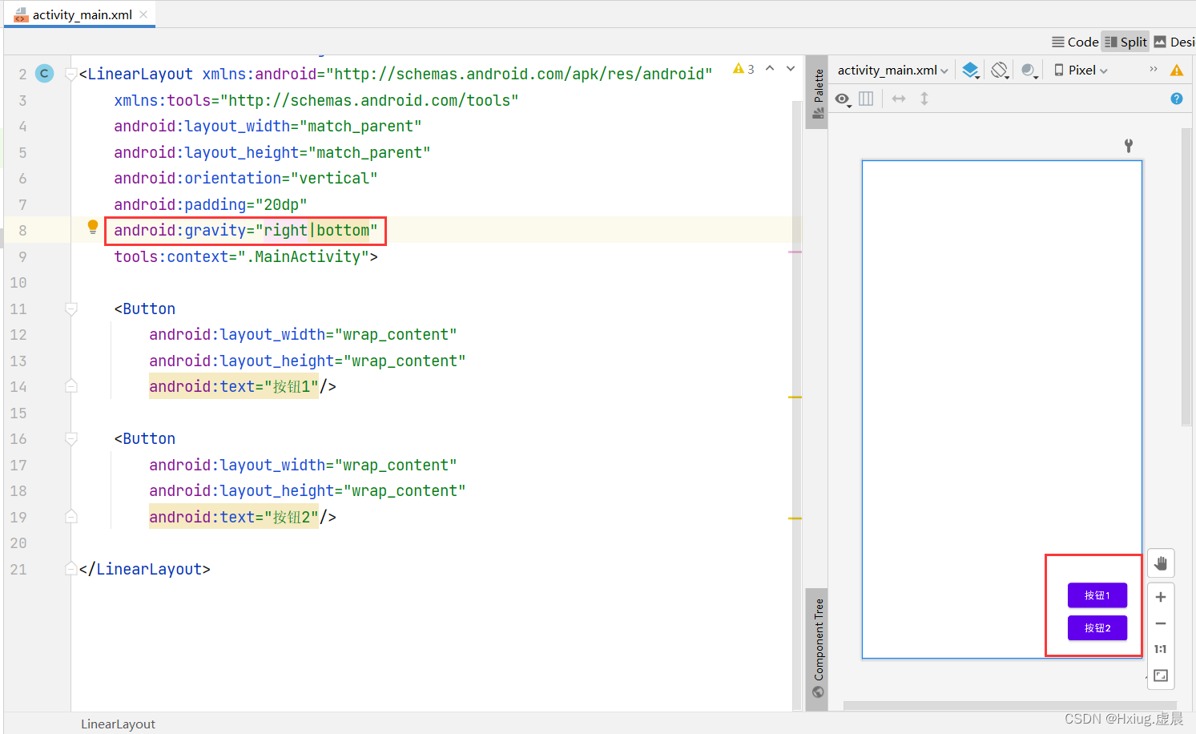Image resolution: width=1196 pixels, height=734 pixels.
Task: Open activity_main.xml file variants dropdown
Action: pos(893,71)
